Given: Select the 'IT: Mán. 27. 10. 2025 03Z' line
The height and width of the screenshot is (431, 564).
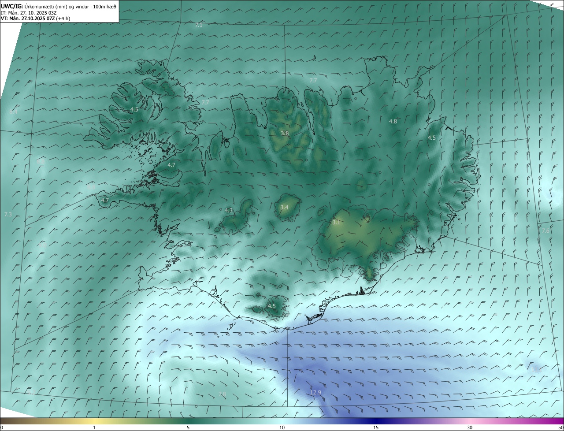Looking at the screenshot, I should pyautogui.click(x=29, y=13).
